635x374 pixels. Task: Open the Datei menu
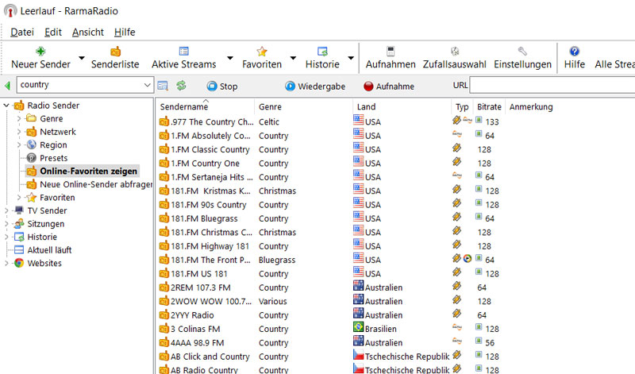coord(22,32)
